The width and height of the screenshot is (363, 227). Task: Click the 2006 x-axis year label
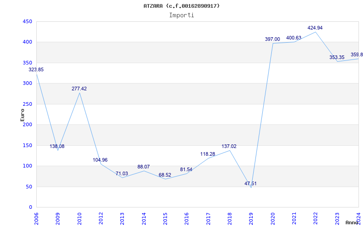(36, 219)
